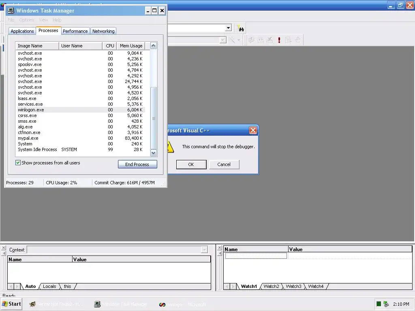Screen dimensions: 415x311
Task: Switch to the Locals variables tab
Action: click(x=49, y=286)
